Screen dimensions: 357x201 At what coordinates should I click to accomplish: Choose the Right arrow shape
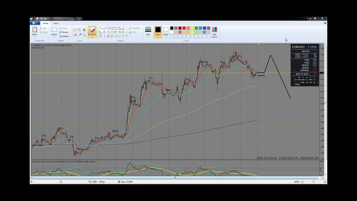click(x=115, y=32)
